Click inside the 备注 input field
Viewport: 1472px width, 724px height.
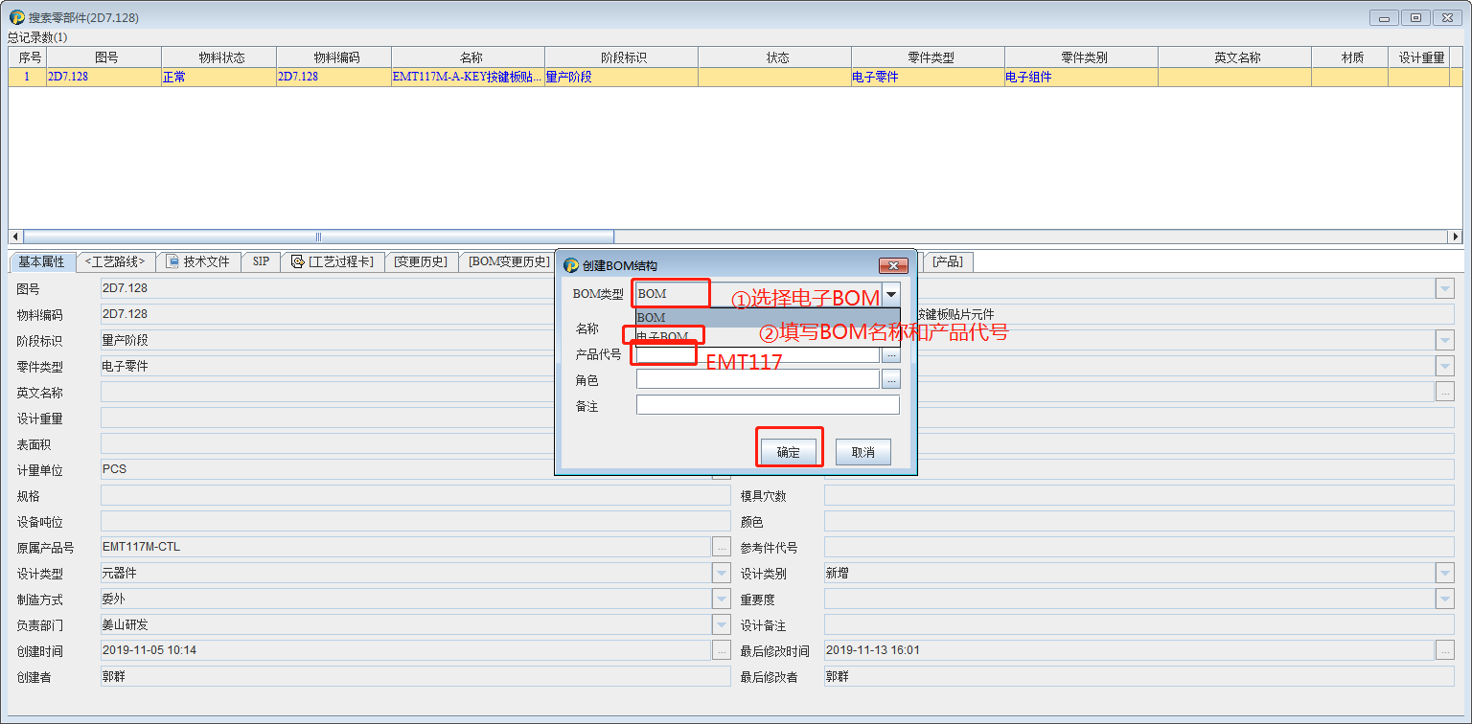[x=767, y=404]
